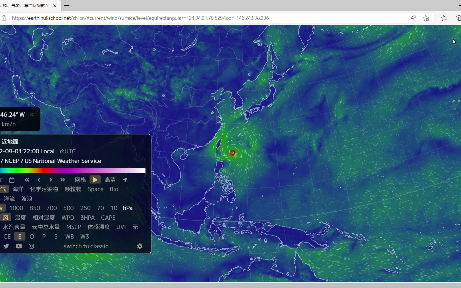Choose 波浪 waves animation
Image resolution: width=461 pixels, height=288 pixels.
[27, 199]
